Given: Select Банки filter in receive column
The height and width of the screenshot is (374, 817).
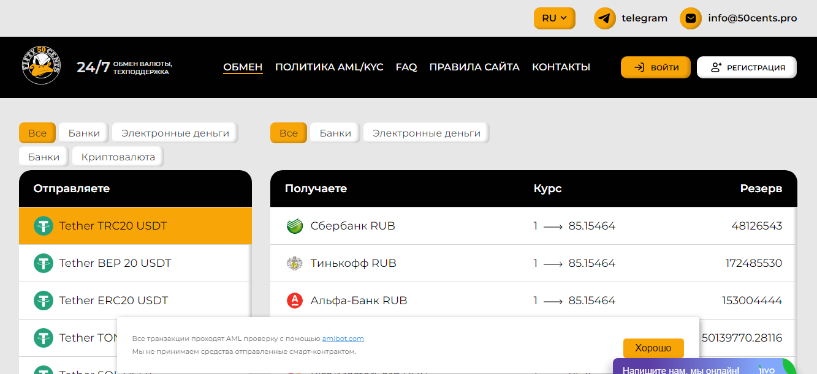Looking at the screenshot, I should pyautogui.click(x=335, y=133).
